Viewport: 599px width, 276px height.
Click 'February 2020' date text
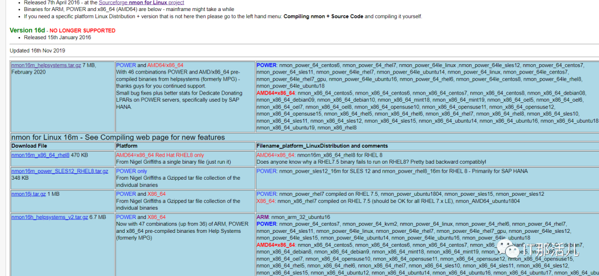point(29,72)
